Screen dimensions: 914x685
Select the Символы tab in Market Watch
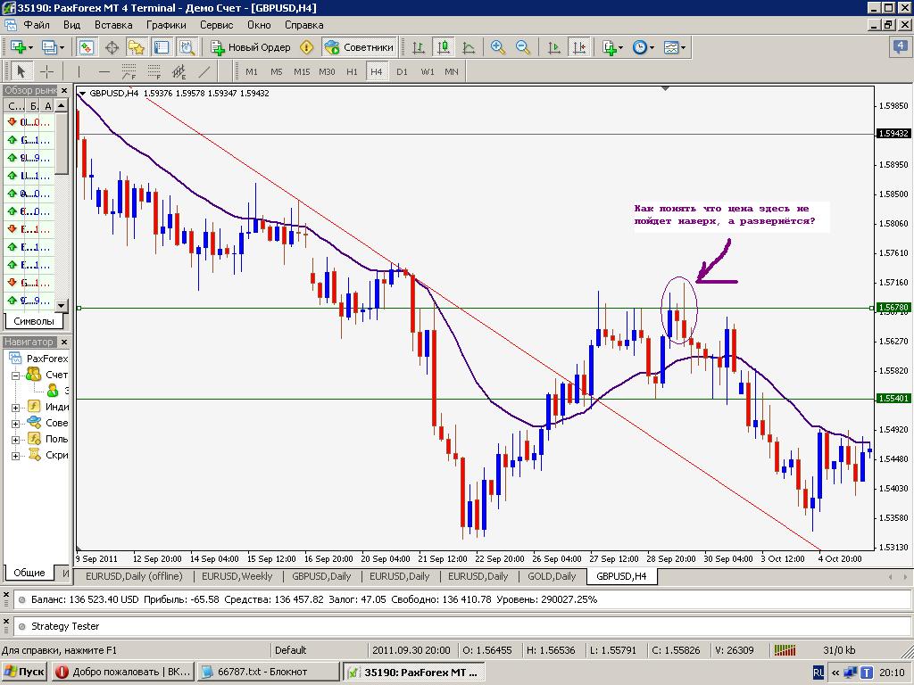click(x=34, y=321)
